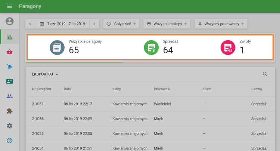Open receipt 2-1056
The height and width of the screenshot is (151, 280).
pyautogui.click(x=38, y=119)
